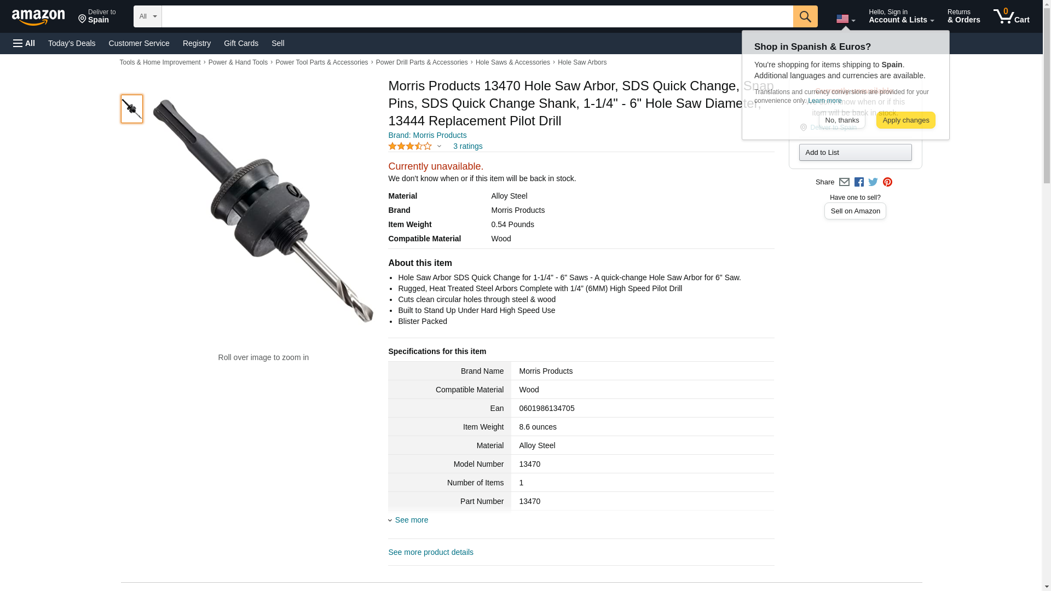Image resolution: width=1051 pixels, height=591 pixels.
Task: Share product on Twitter icon
Action: (873, 182)
